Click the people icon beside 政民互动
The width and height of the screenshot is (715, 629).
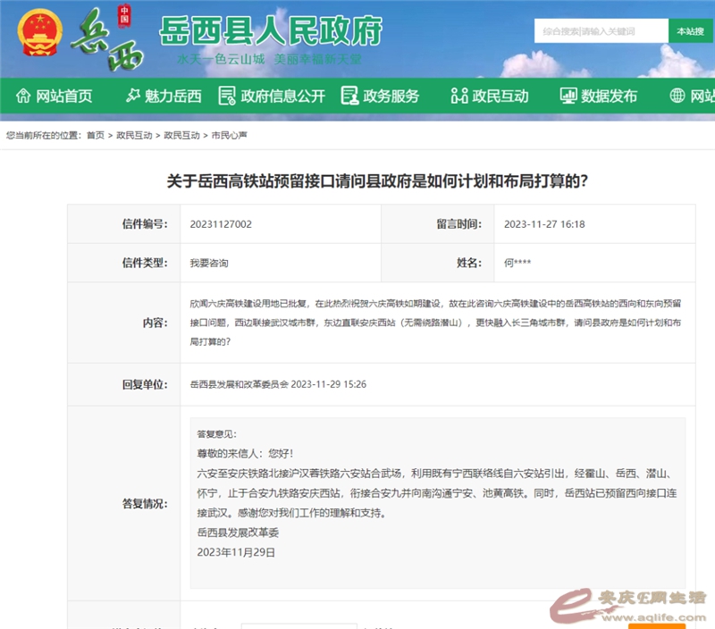[x=459, y=96]
